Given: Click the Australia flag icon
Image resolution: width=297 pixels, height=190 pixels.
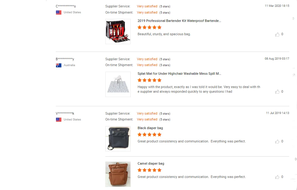Looking at the screenshot, I should (x=59, y=65).
